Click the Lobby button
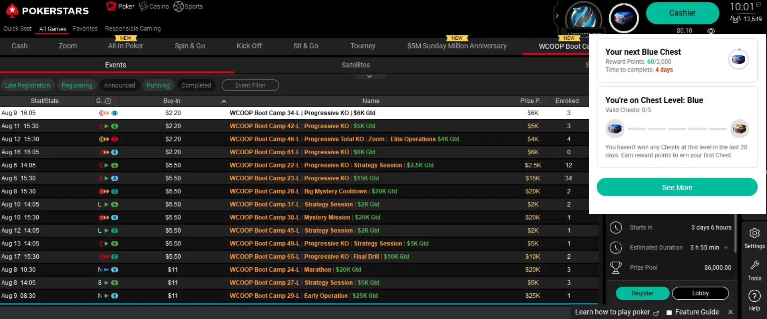 pos(700,293)
